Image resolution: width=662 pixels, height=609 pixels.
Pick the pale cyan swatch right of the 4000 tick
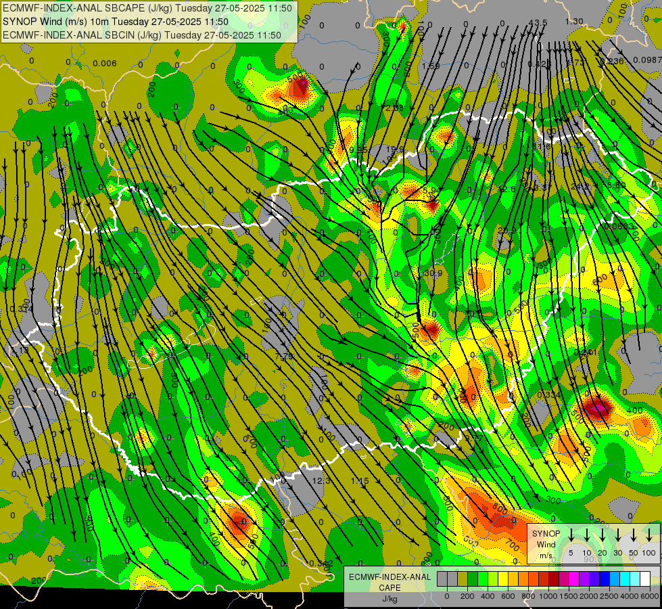tap(635, 579)
